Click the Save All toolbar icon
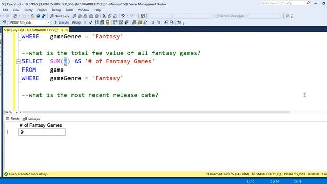327x184 pixels. click(x=43, y=16)
